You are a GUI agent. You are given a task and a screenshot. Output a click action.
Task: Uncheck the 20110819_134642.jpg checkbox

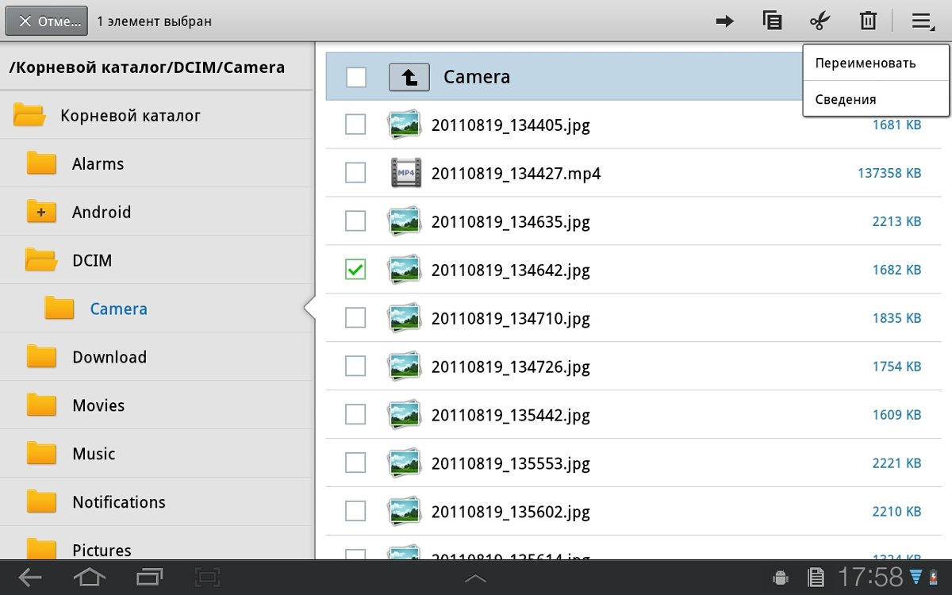355,270
